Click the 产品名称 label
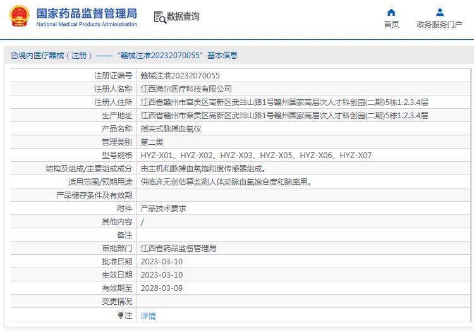 coord(117,129)
